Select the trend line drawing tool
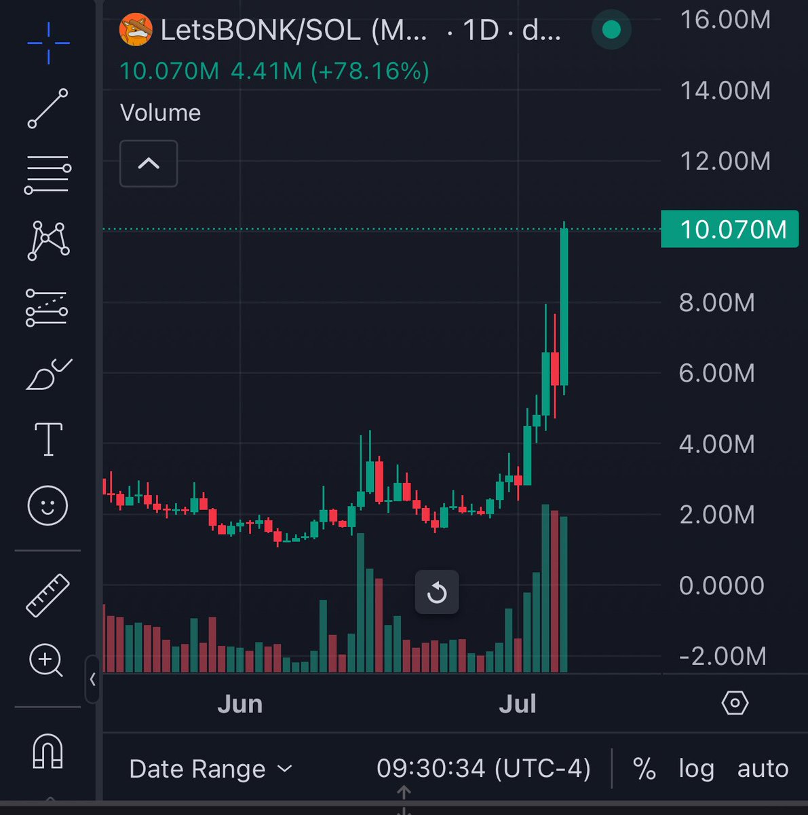Viewport: 808px width, 815px height. (x=48, y=109)
